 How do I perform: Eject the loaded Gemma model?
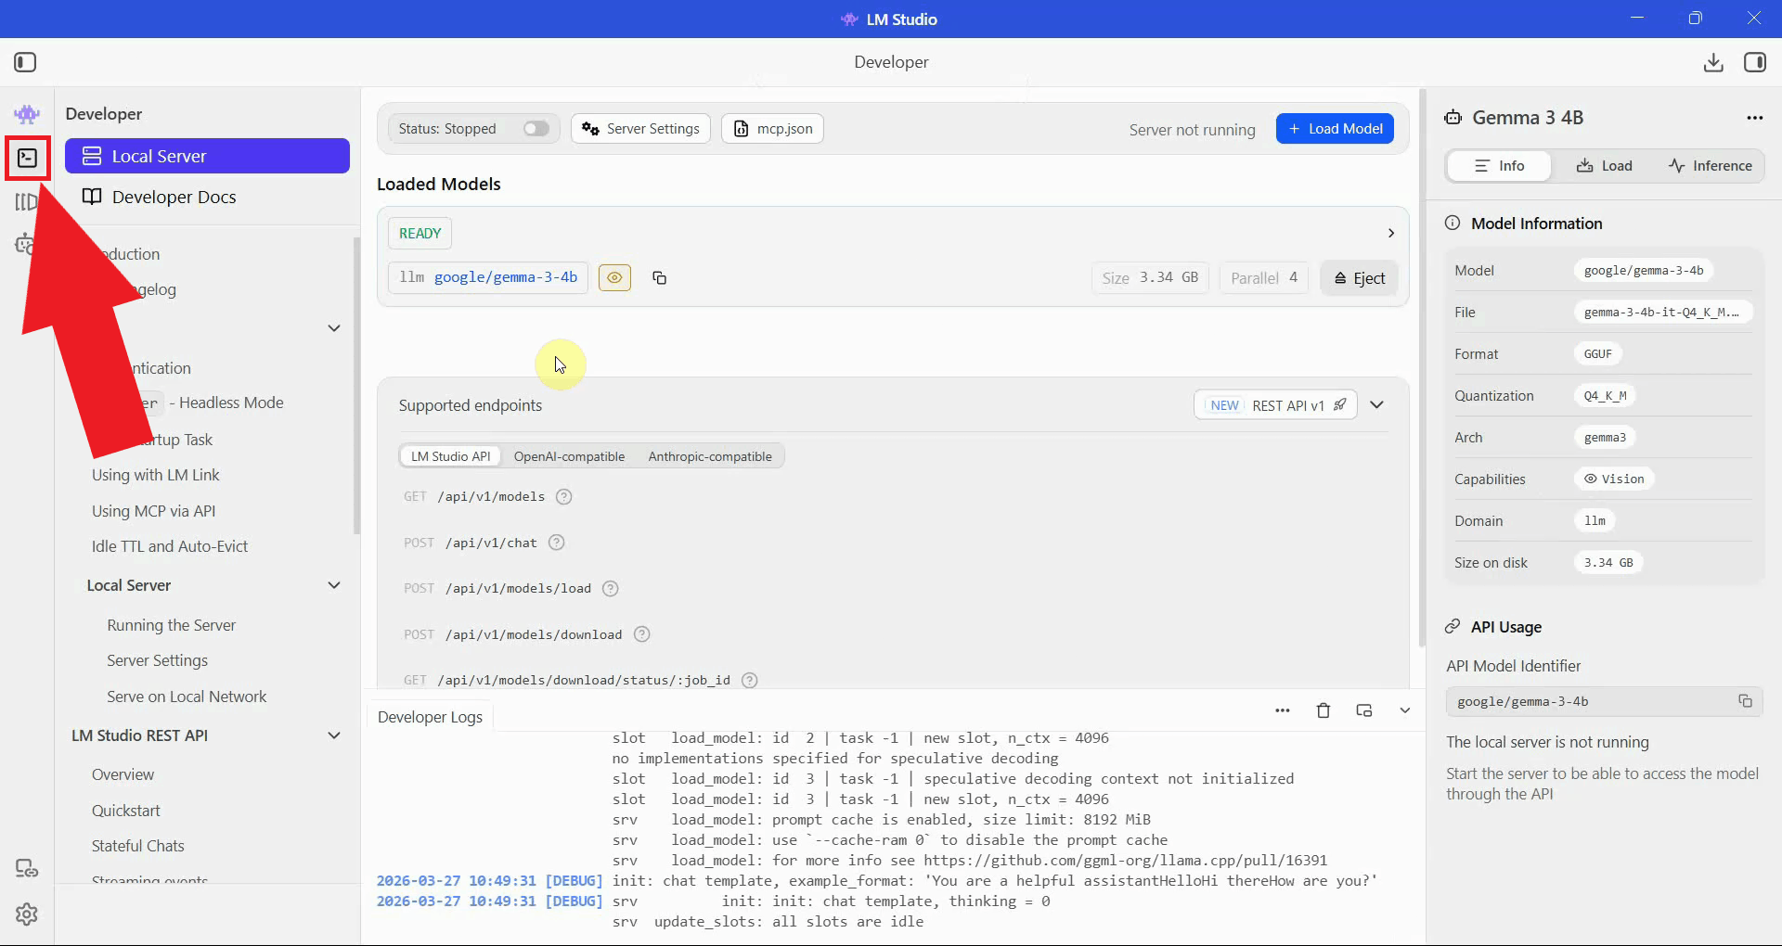tap(1359, 277)
